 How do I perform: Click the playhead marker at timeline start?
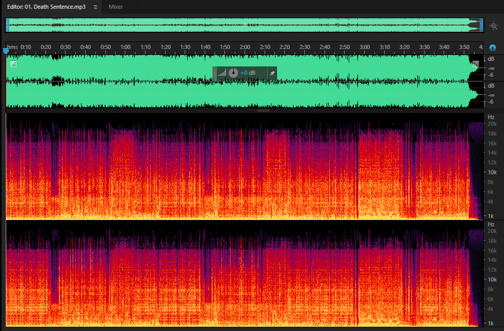click(6, 51)
